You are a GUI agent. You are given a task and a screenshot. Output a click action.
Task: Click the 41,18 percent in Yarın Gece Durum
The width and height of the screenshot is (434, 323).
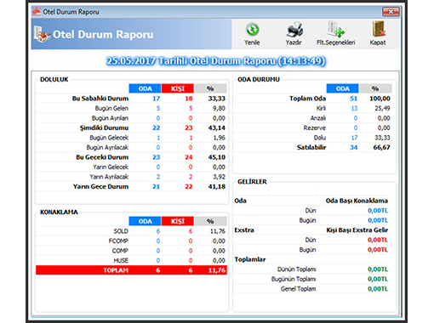[x=217, y=187]
